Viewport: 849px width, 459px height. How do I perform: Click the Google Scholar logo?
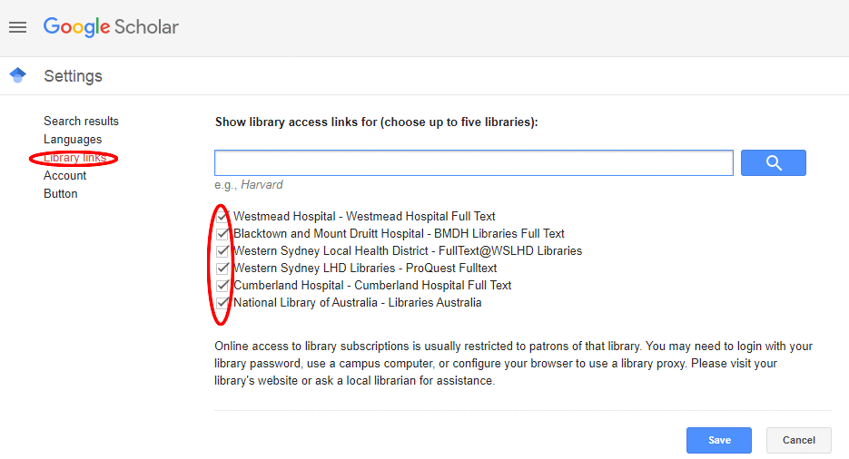111,27
